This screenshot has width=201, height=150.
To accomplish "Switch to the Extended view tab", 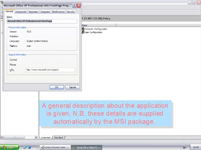I will point(46,137).
